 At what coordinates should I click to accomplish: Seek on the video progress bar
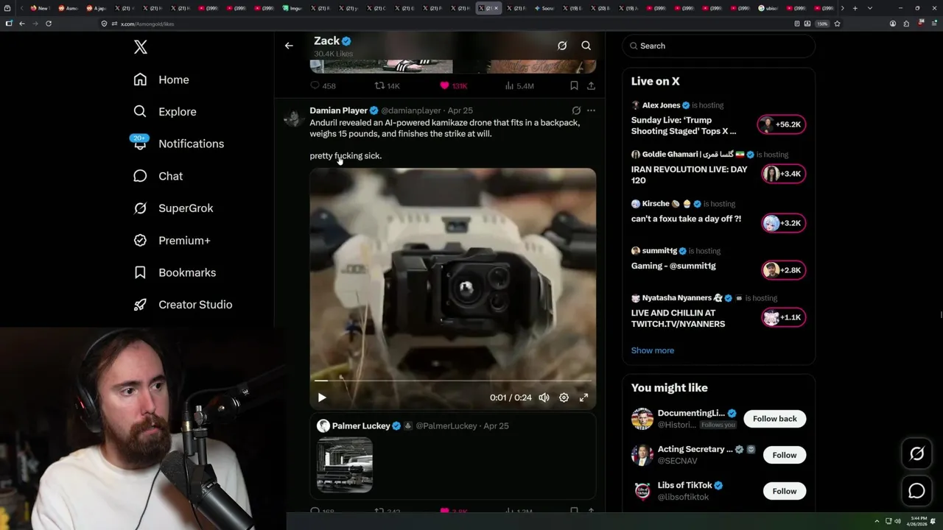pyautogui.click(x=452, y=381)
